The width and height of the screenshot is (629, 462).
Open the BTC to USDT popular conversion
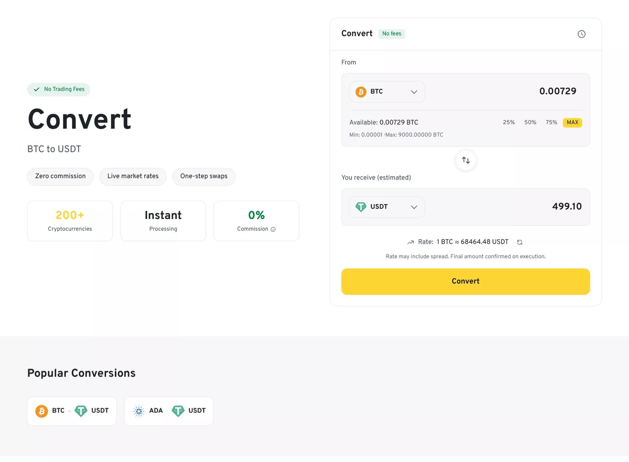tap(72, 411)
